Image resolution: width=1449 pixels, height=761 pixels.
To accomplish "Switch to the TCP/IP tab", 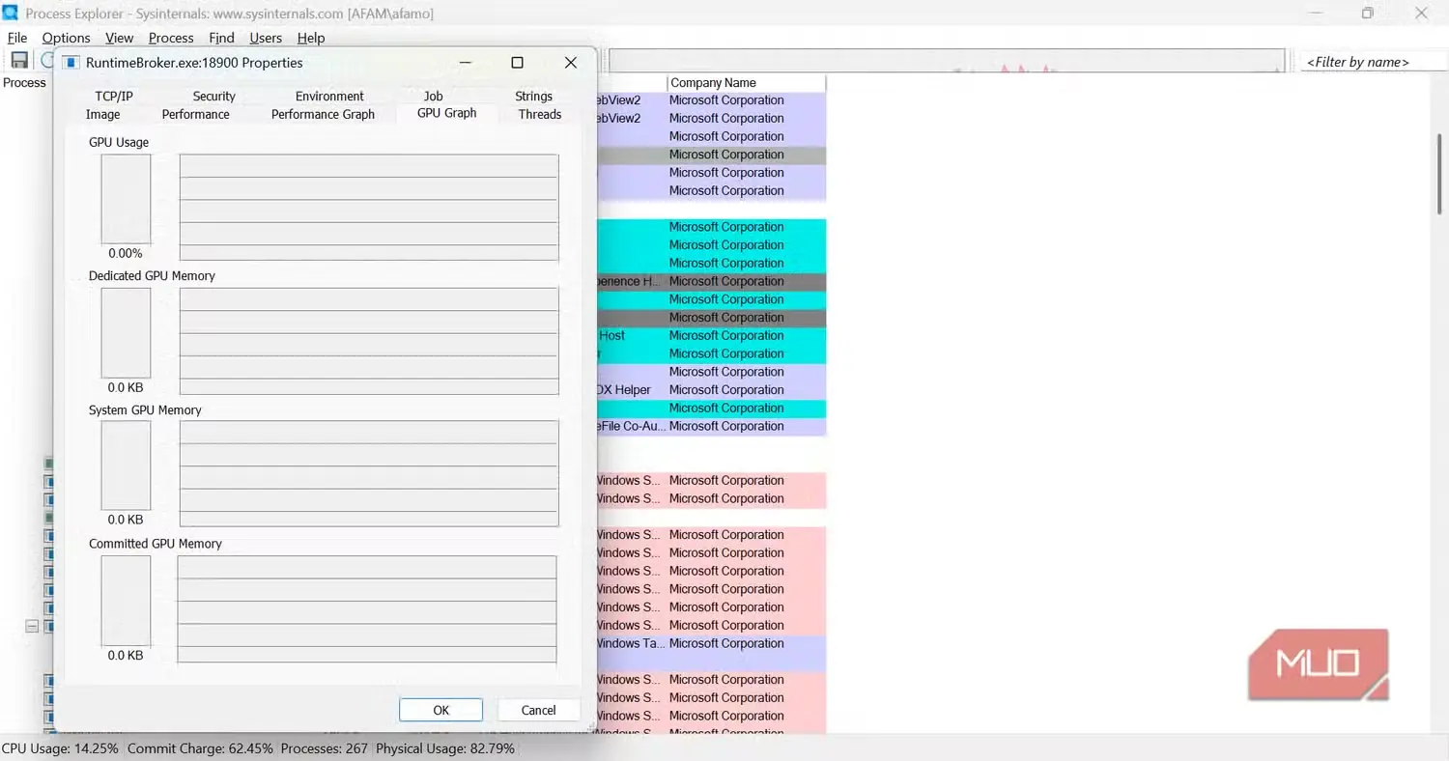I will point(114,96).
